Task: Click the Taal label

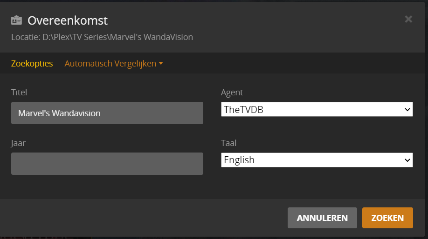Action: (229, 143)
